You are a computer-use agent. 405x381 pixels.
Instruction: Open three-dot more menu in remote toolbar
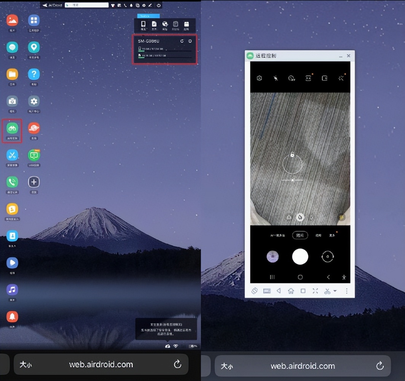[347, 291]
